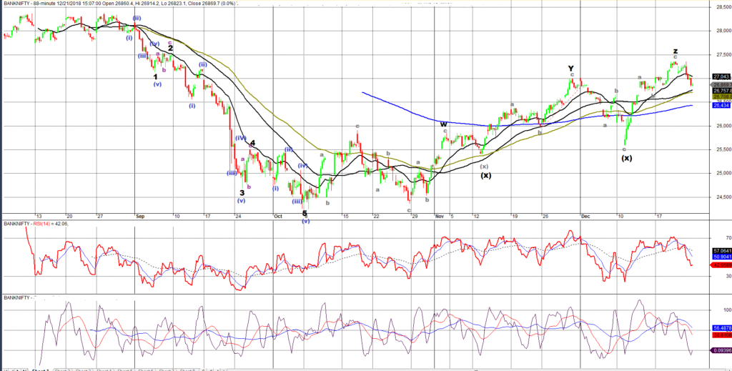
Task: Select the blue 56.4878 oscillator value tag
Action: click(722, 328)
